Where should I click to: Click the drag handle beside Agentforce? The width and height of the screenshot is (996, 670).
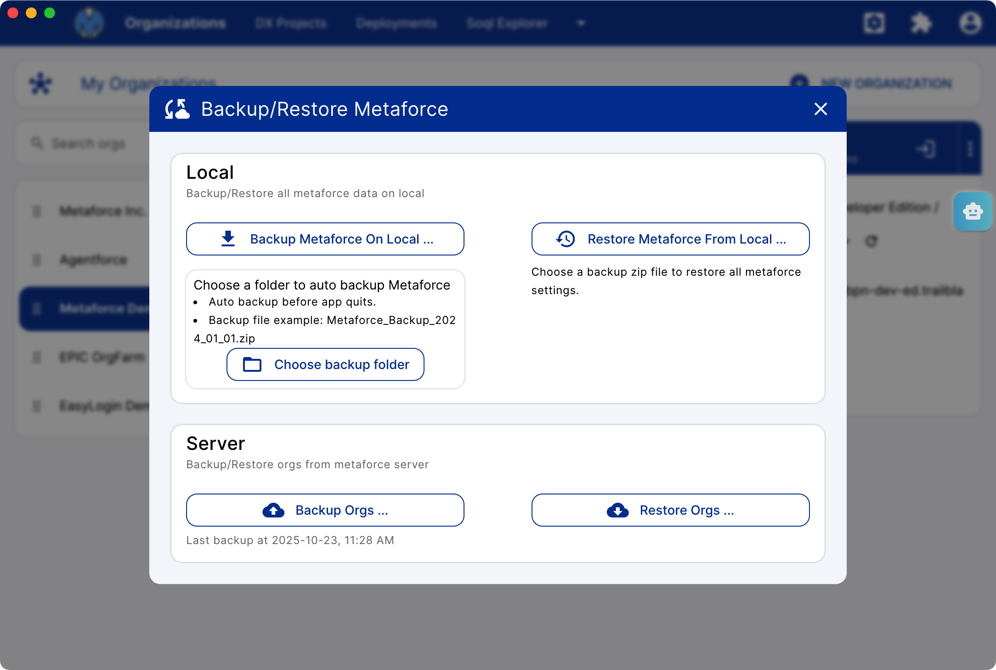(37, 260)
